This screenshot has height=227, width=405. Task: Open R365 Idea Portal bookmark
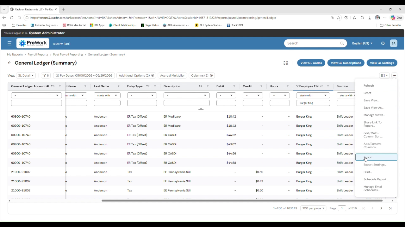point(74,25)
